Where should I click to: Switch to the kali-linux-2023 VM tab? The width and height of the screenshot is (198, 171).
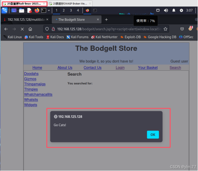coord(24,4)
